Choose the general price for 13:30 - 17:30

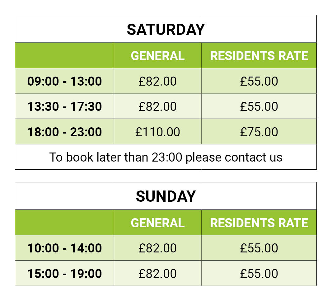[x=157, y=106]
